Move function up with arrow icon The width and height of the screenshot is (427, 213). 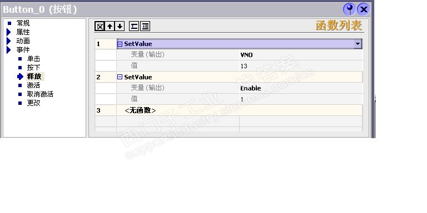[x=110, y=27]
